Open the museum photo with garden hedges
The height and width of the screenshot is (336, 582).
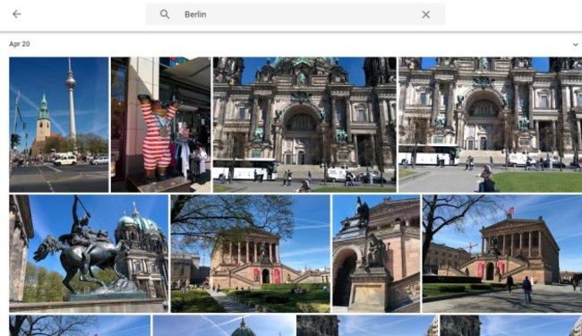250,254
